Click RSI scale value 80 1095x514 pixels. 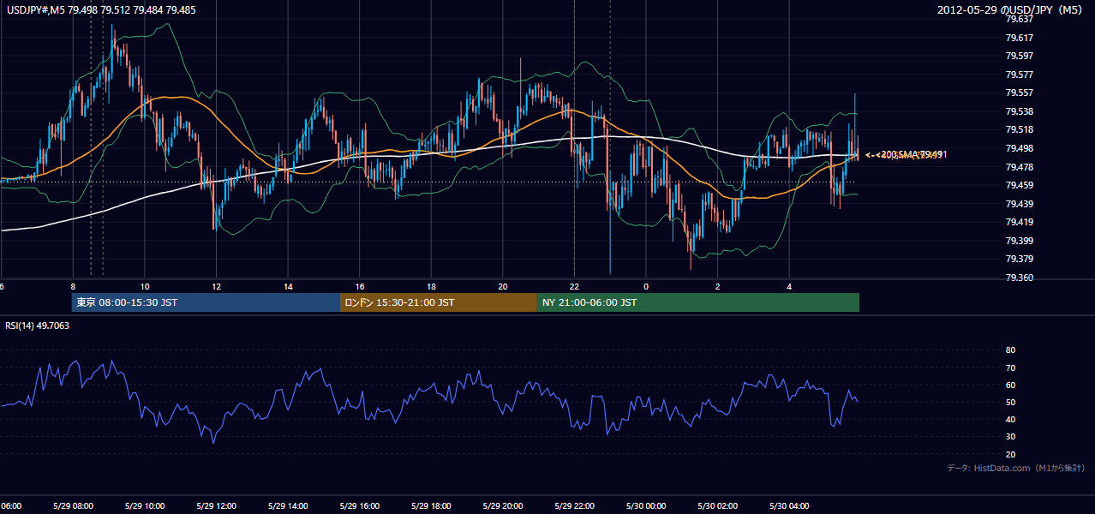click(x=1010, y=350)
